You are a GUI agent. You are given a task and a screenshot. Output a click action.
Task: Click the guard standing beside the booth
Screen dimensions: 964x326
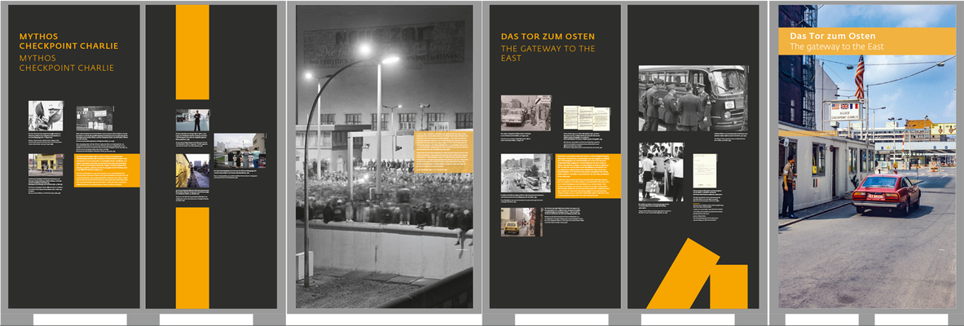coord(788,187)
